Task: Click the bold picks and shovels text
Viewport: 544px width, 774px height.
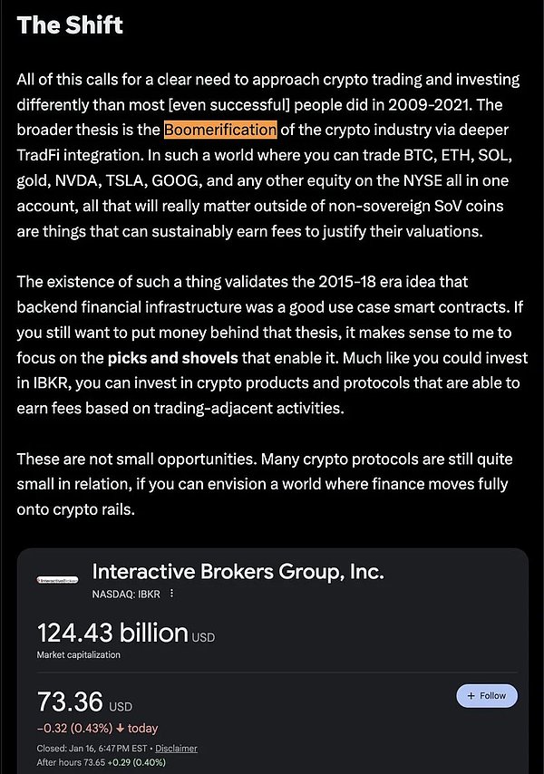Action: pyautogui.click(x=173, y=358)
